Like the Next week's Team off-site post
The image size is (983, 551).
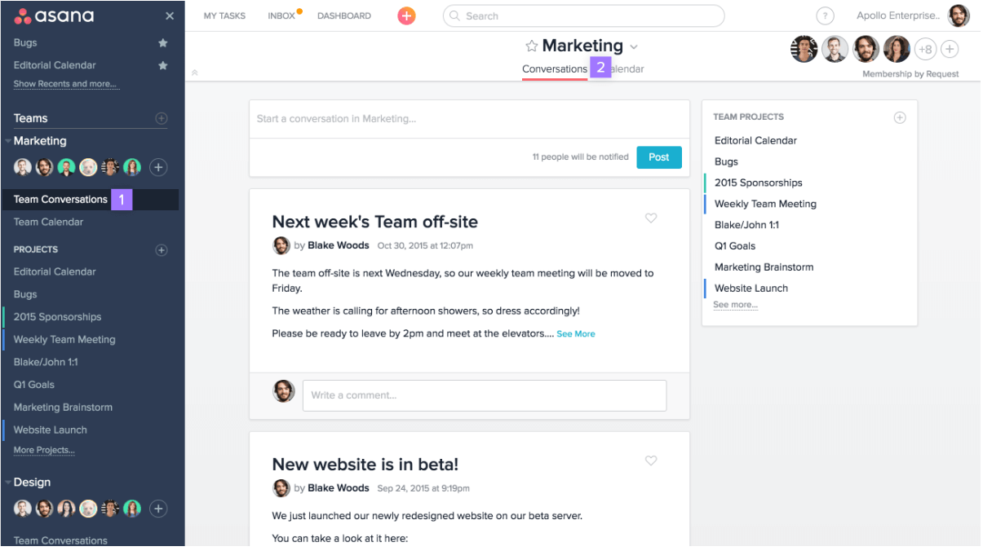coord(651,218)
